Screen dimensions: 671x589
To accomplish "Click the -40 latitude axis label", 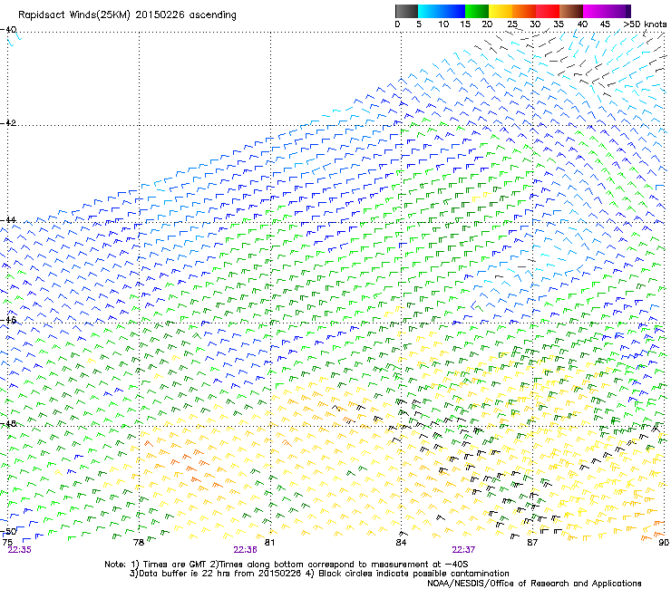I will pyautogui.click(x=8, y=30).
